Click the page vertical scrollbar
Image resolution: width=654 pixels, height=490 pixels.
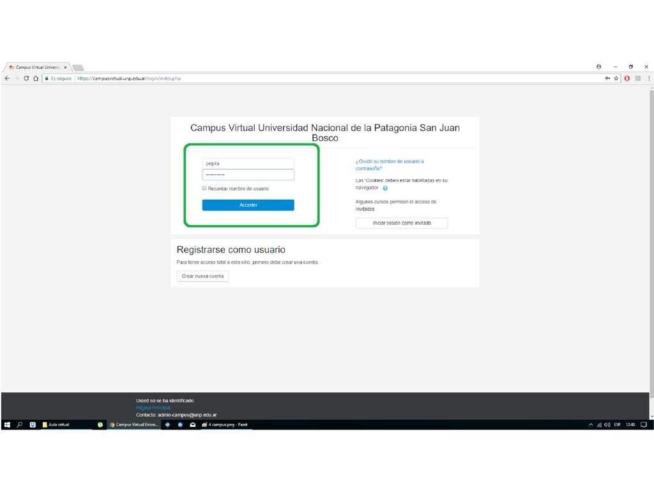click(651, 244)
